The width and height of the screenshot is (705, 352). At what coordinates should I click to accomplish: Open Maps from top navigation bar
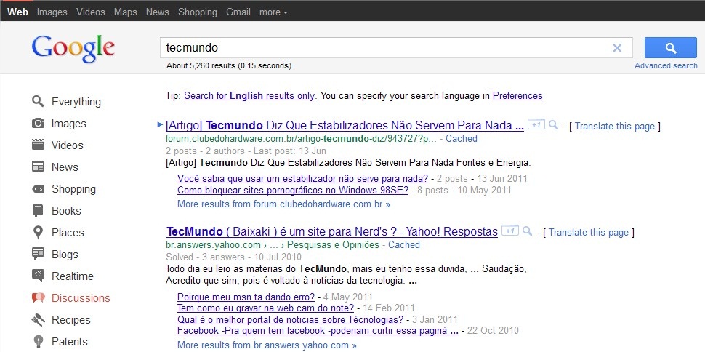(x=126, y=12)
